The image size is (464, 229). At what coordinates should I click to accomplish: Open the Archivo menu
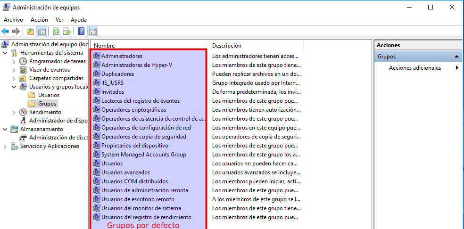tap(13, 20)
